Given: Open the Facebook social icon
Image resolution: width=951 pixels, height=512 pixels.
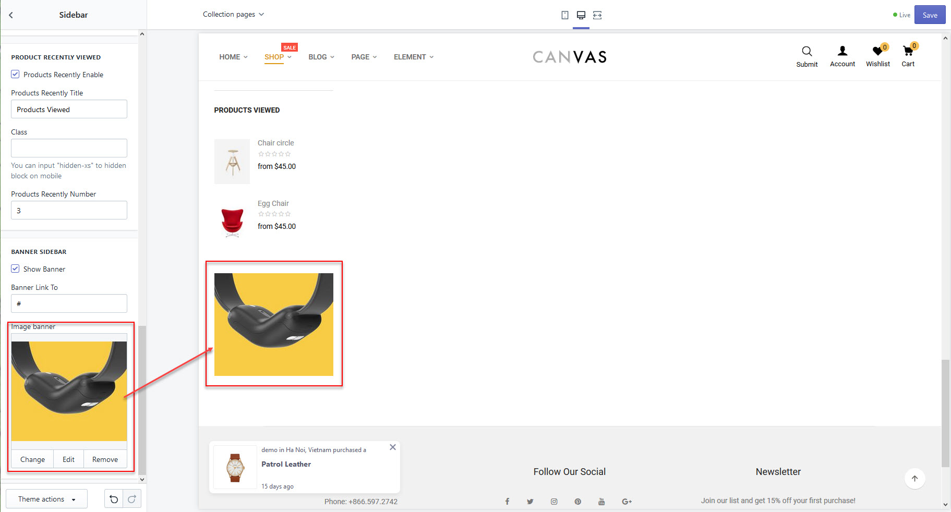Looking at the screenshot, I should [507, 502].
